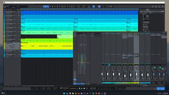Select the yellow Vox audio clip
Screen dimensions: 169x95
[x=47, y=46]
